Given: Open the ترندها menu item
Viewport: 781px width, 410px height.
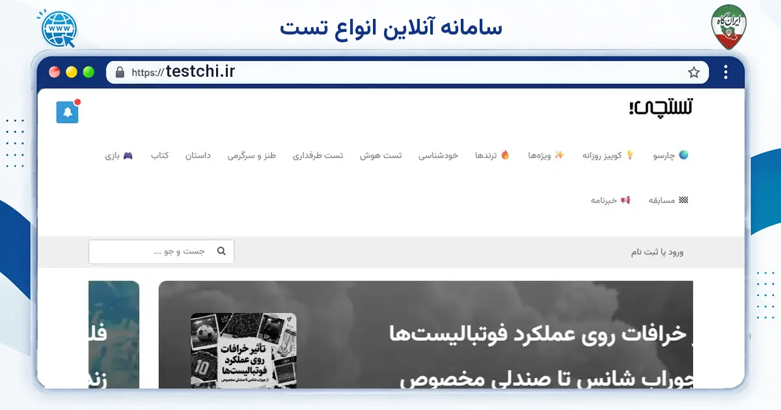Looking at the screenshot, I should [x=492, y=156].
